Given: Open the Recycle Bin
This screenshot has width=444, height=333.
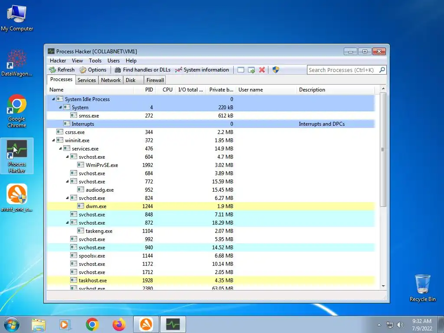Looking at the screenshot, I should click(422, 288).
